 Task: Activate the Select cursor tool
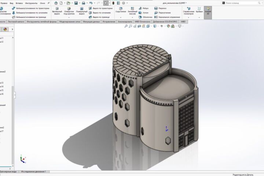pos(106,3)
